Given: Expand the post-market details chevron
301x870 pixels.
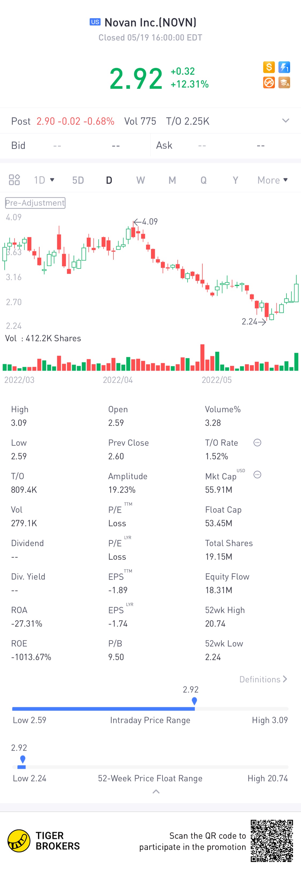Looking at the screenshot, I should pos(285,120).
